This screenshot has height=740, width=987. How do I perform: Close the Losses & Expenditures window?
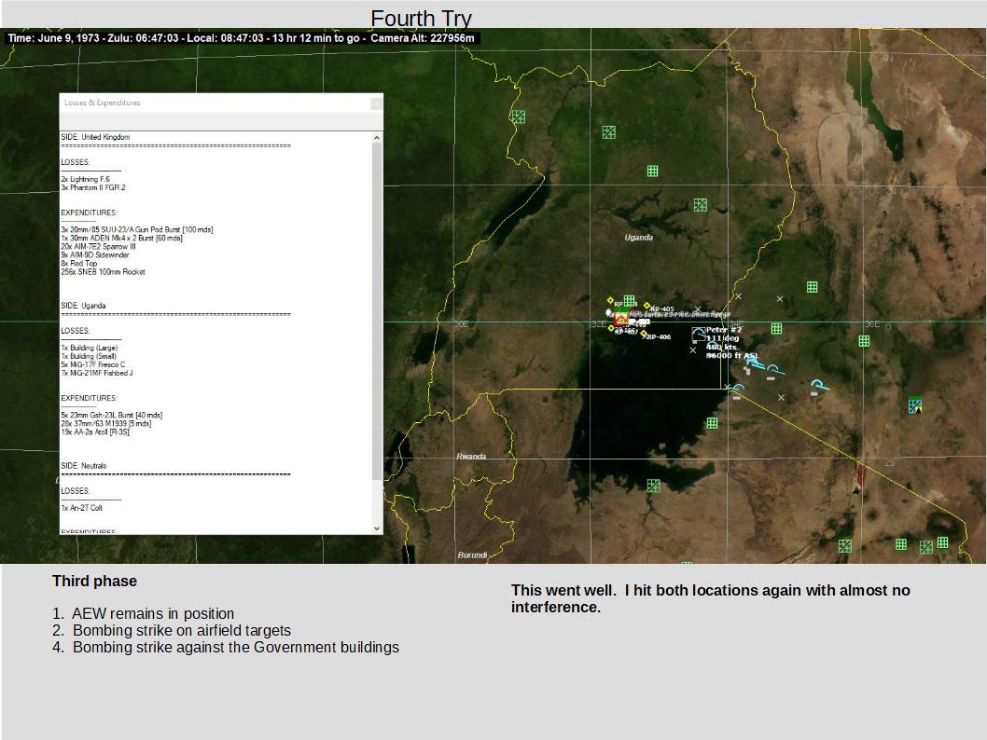pos(376,103)
